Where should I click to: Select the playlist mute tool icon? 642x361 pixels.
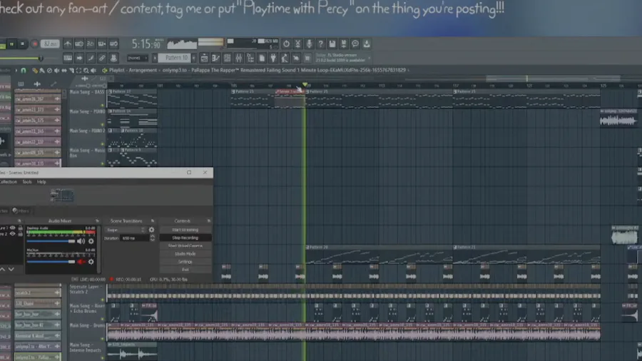(57, 71)
